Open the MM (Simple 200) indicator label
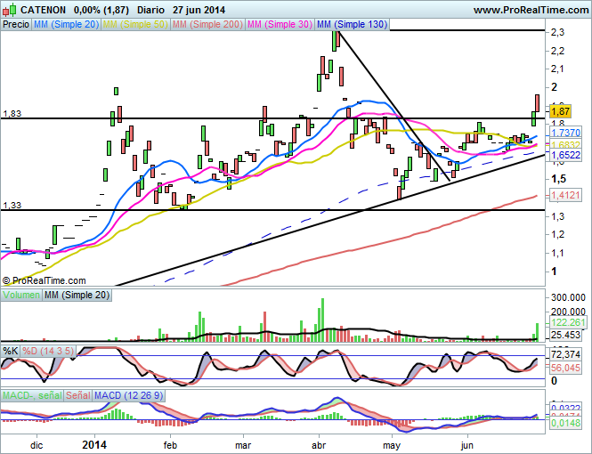This screenshot has height=454, width=592. pos(207,25)
